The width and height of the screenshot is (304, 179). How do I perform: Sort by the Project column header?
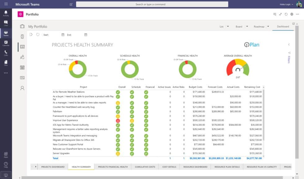pyautogui.click(x=83, y=87)
